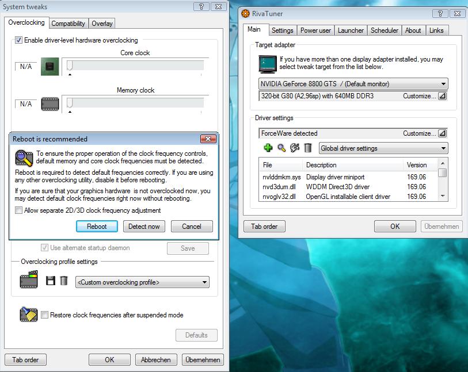Check Allow separate 2D/3D clock frequency adjustment

(x=18, y=210)
